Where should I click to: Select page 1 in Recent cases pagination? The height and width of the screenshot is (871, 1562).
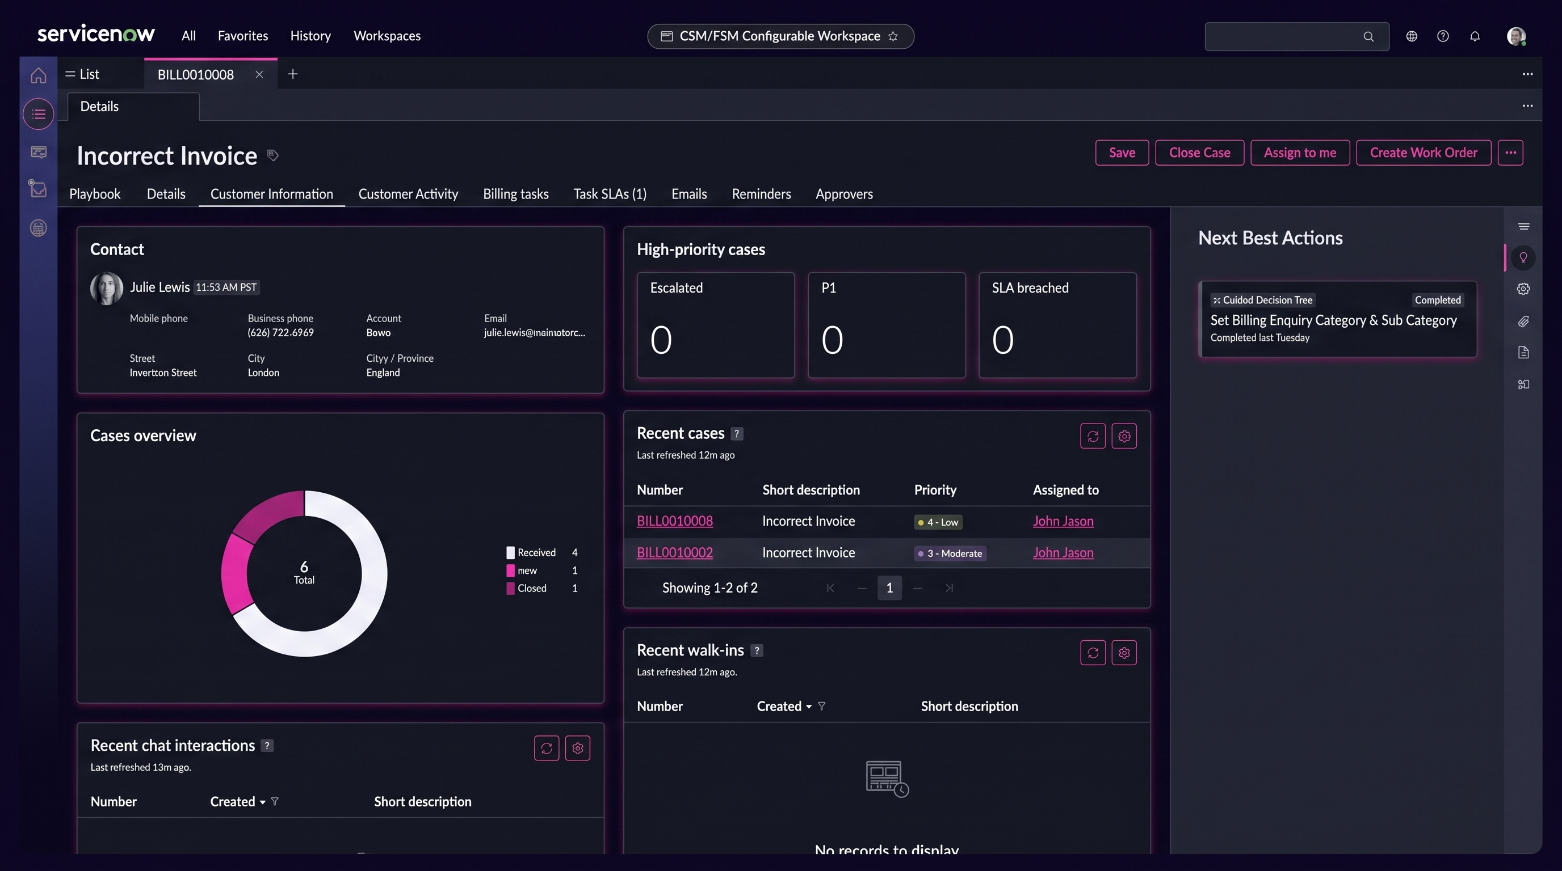[x=889, y=588]
